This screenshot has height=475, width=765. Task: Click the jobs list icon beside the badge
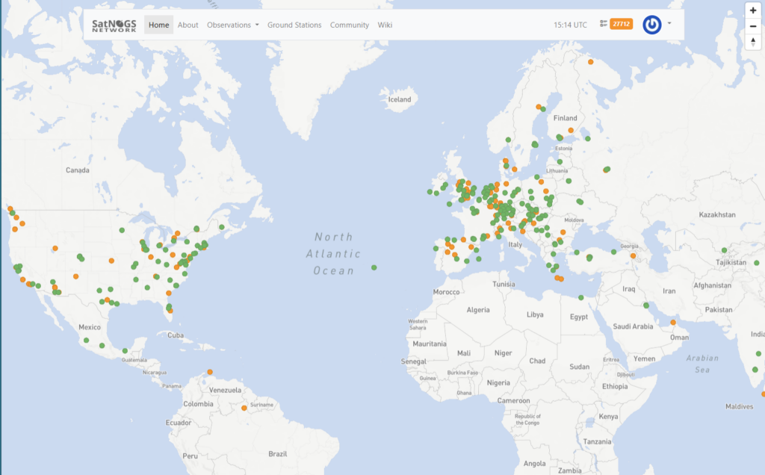pos(604,24)
